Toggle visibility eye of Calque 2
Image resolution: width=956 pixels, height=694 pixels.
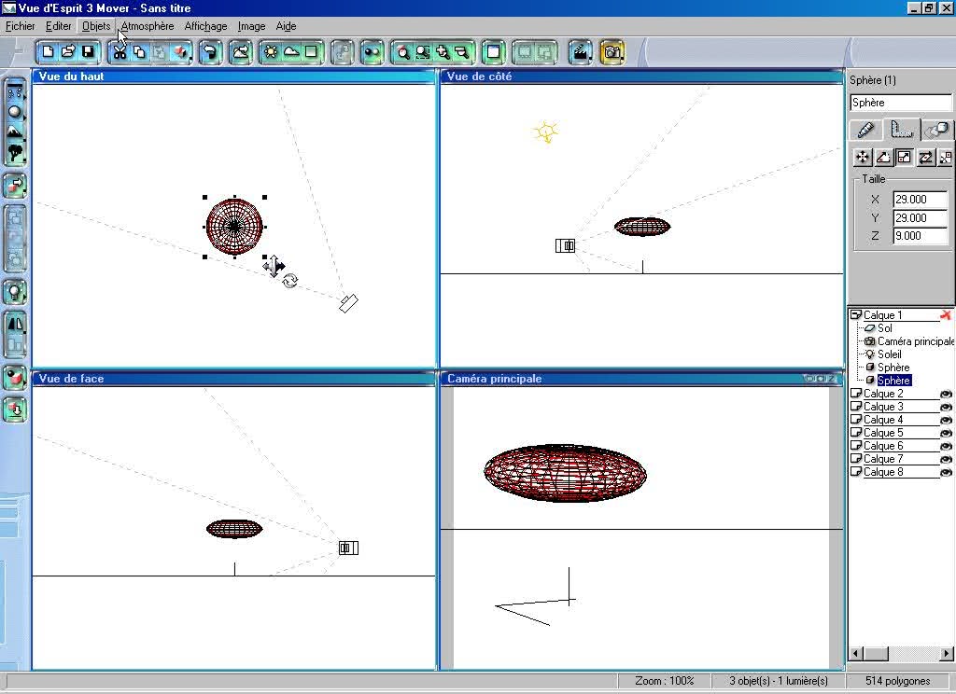(x=945, y=395)
